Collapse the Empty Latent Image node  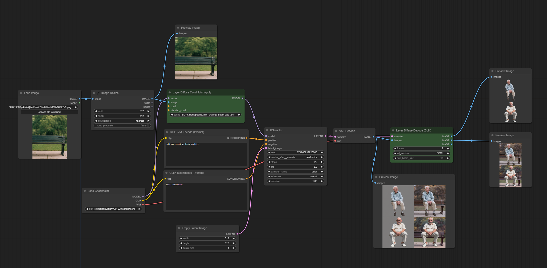coord(179,228)
